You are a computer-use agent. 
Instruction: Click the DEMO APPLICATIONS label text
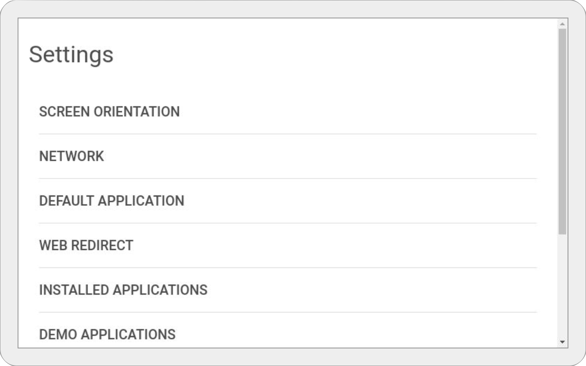(x=107, y=334)
